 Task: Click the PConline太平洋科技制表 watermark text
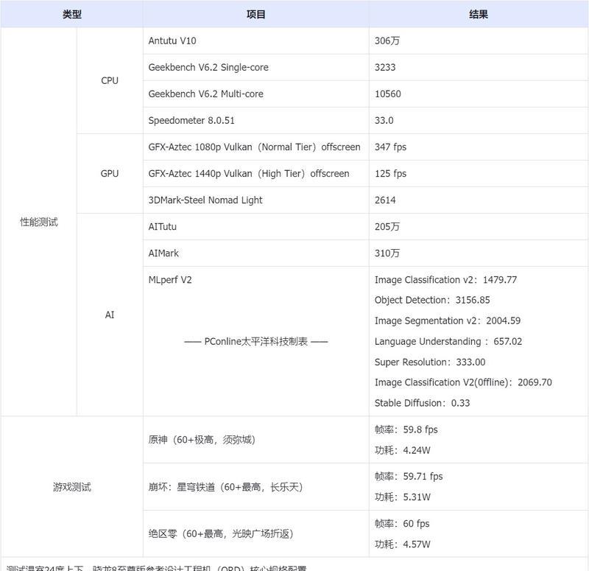coord(255,341)
